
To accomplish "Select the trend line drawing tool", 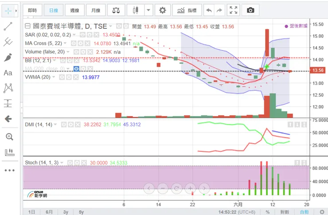I will point(8,26).
